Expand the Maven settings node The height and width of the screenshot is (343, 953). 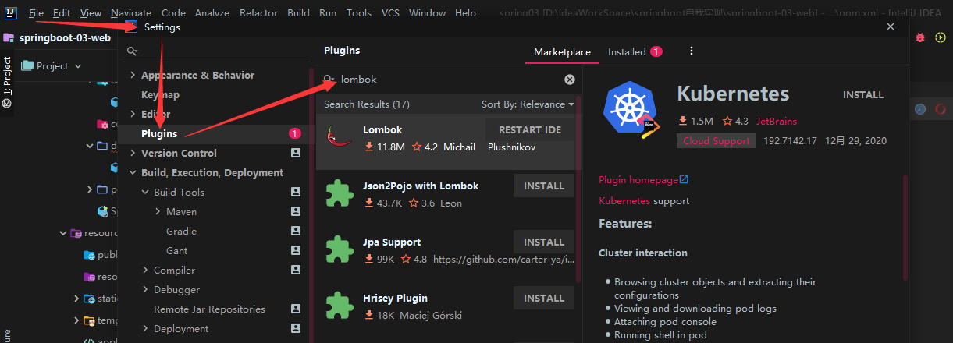pyautogui.click(x=158, y=212)
